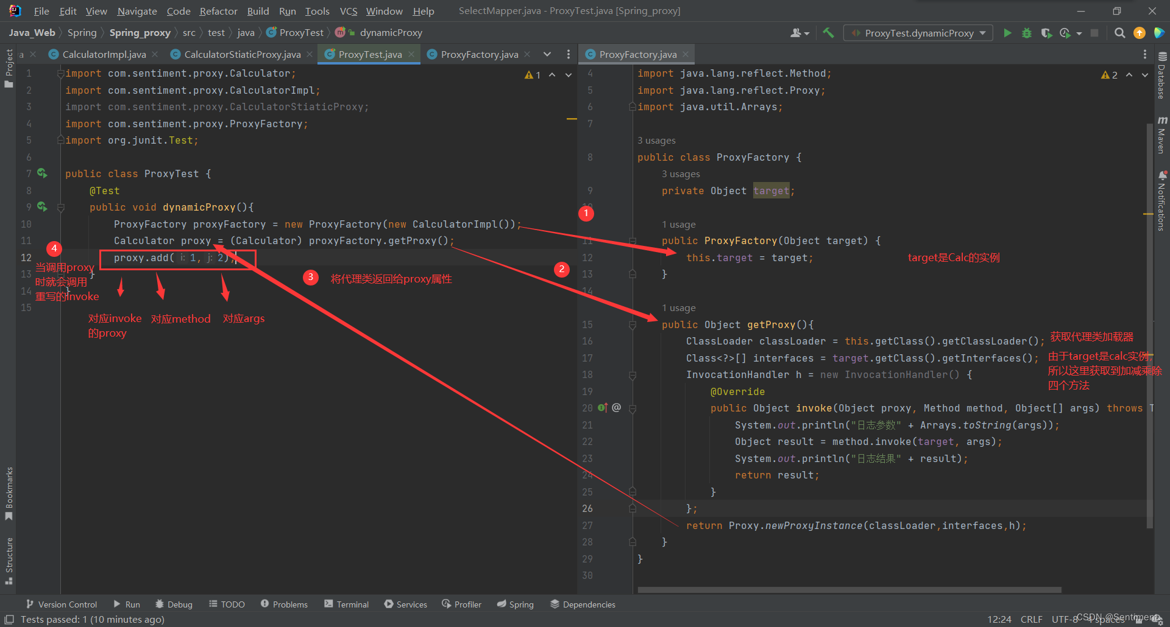Image resolution: width=1170 pixels, height=627 pixels.
Task: Click the left editor tabs options menu icon
Action: 568,54
